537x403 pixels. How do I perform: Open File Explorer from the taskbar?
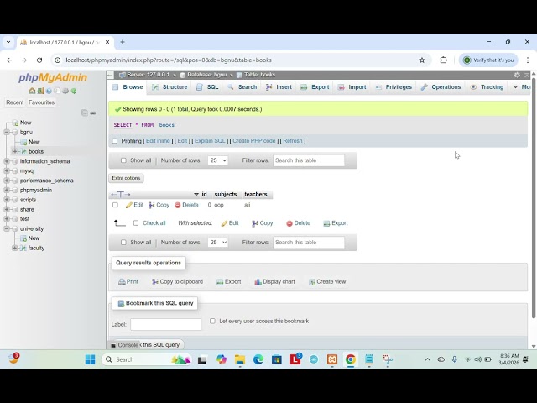(240, 359)
